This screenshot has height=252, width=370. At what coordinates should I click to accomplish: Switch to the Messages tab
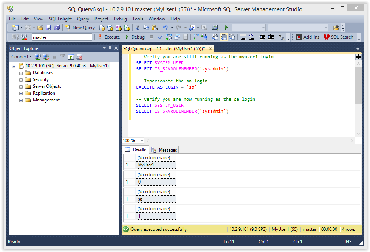click(x=164, y=150)
